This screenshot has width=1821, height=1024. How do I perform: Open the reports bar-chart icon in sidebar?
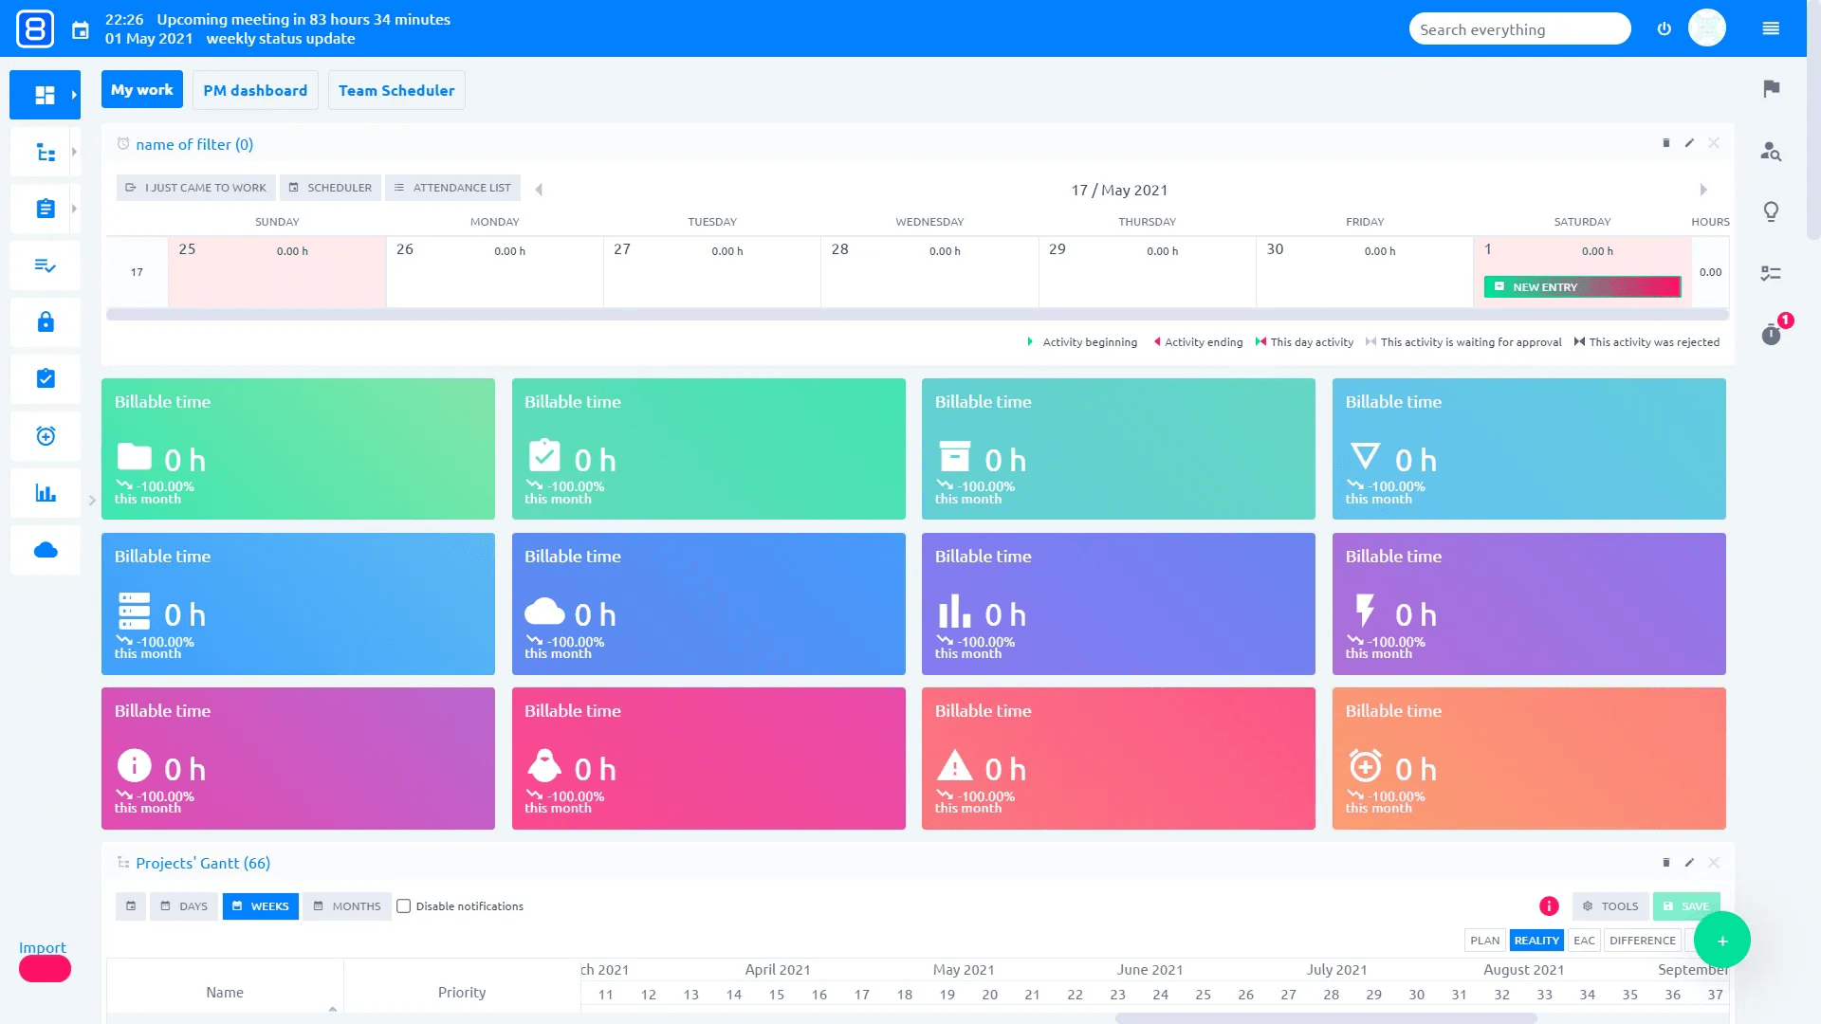click(43, 492)
